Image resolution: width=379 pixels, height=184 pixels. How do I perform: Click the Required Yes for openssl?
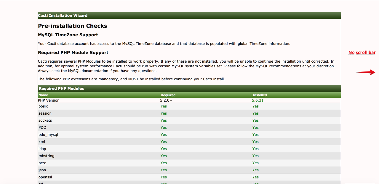click(164, 177)
